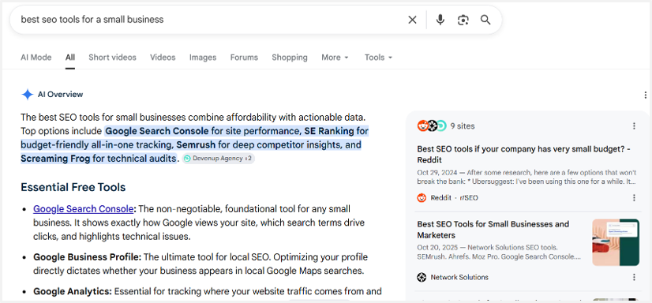Click the Network Solutions source name

coord(459,277)
